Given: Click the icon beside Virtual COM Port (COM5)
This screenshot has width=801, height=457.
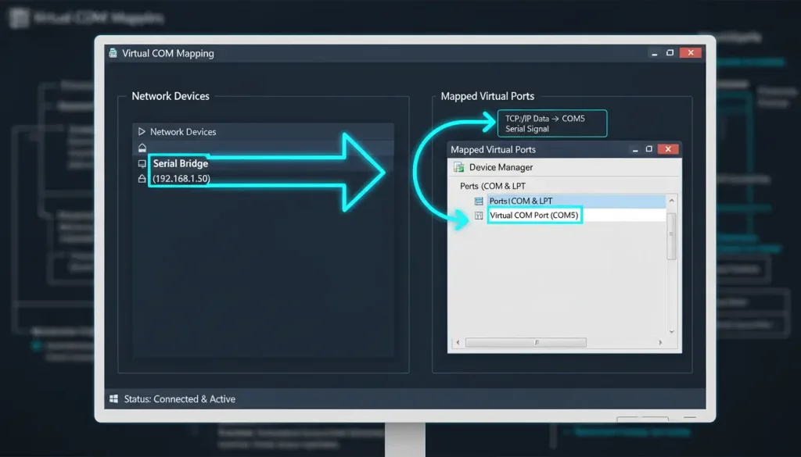Looking at the screenshot, I should [479, 216].
